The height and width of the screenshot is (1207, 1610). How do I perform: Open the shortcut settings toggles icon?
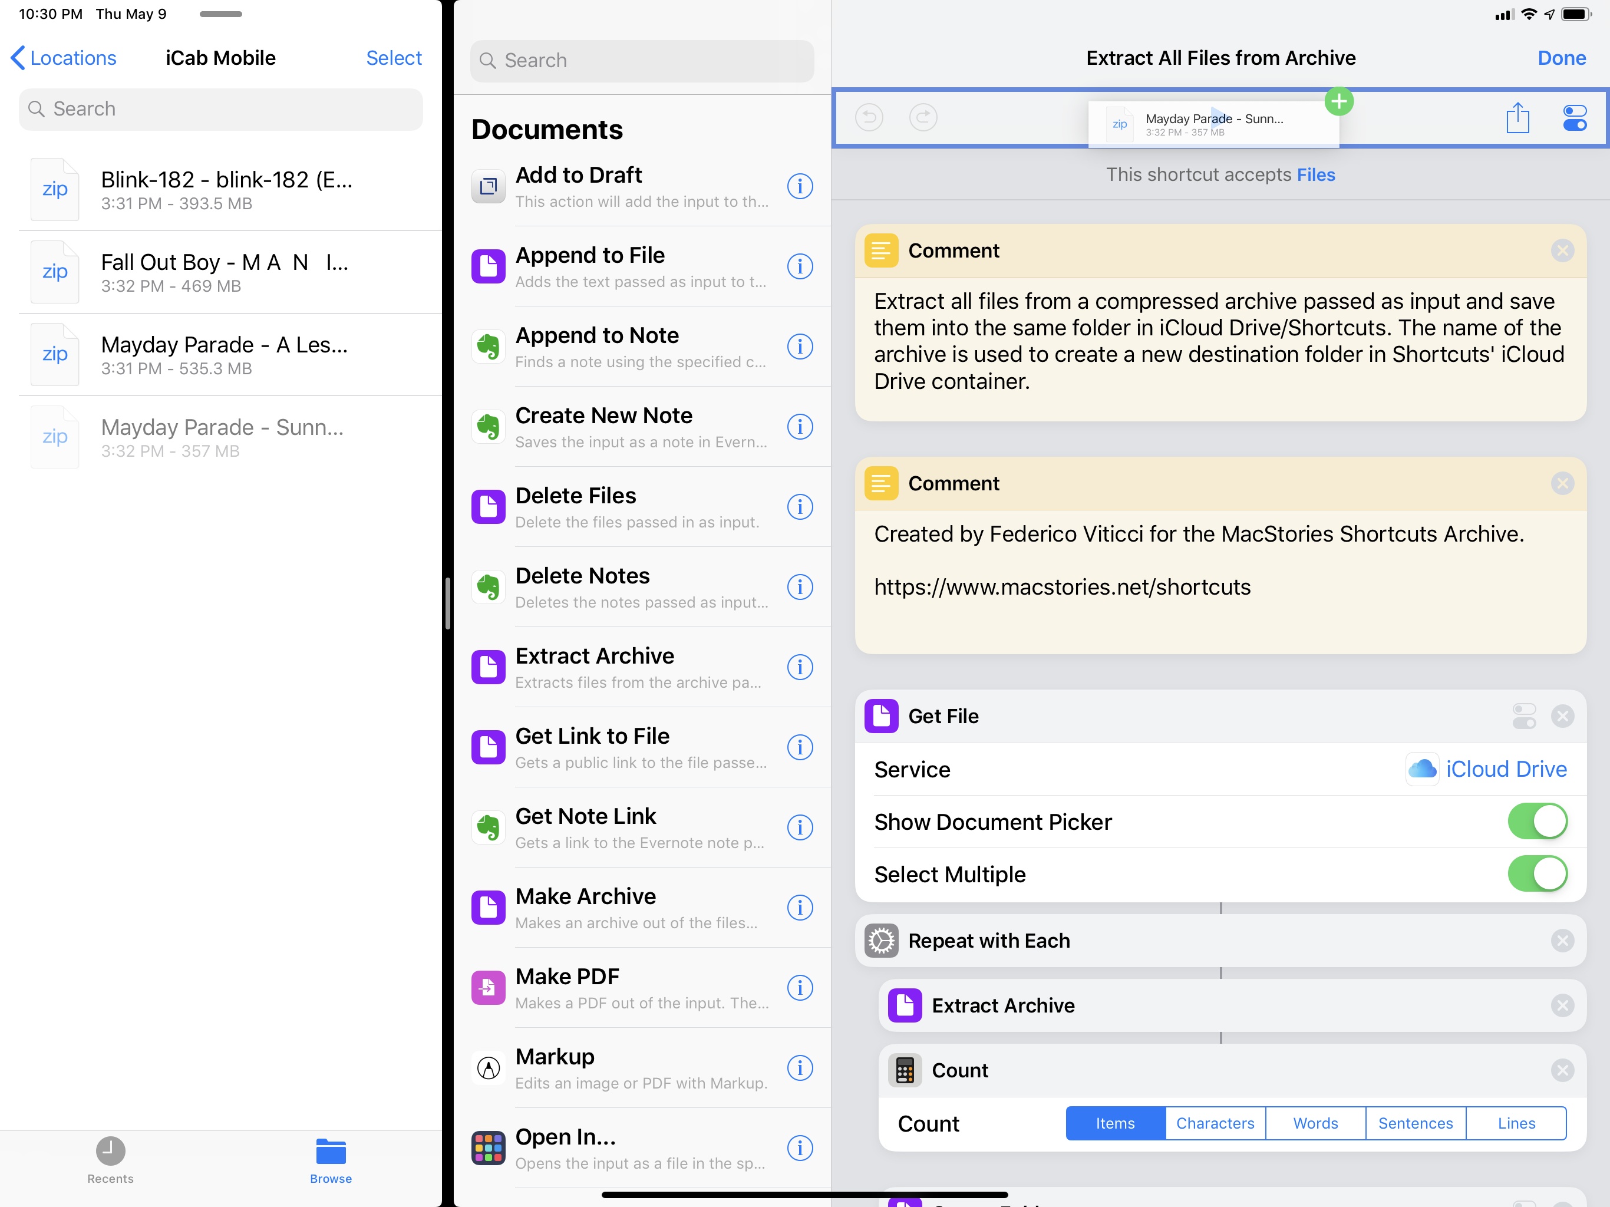pyautogui.click(x=1574, y=118)
